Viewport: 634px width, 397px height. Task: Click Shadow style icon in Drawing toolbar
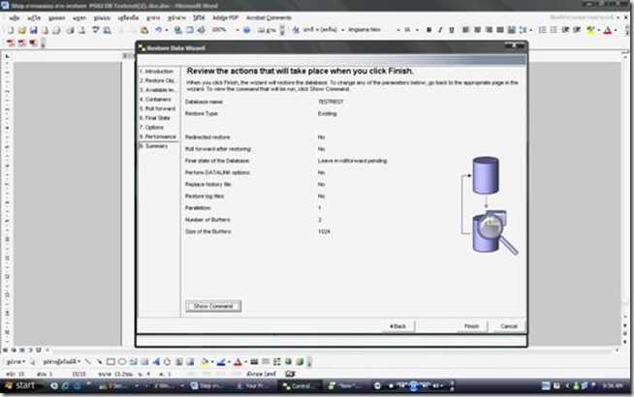coord(288,361)
